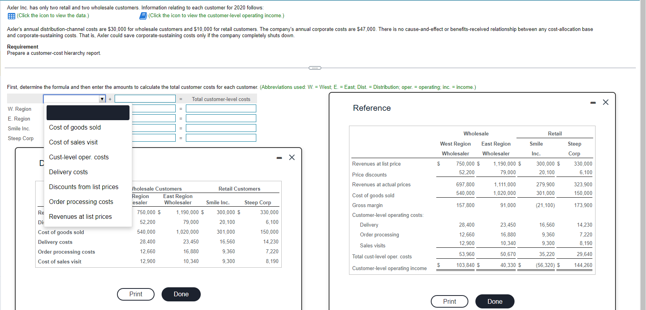This screenshot has height=310, width=646.
Task: Click Smile Inc. total customer-level costs field
Action: pyautogui.click(x=221, y=128)
